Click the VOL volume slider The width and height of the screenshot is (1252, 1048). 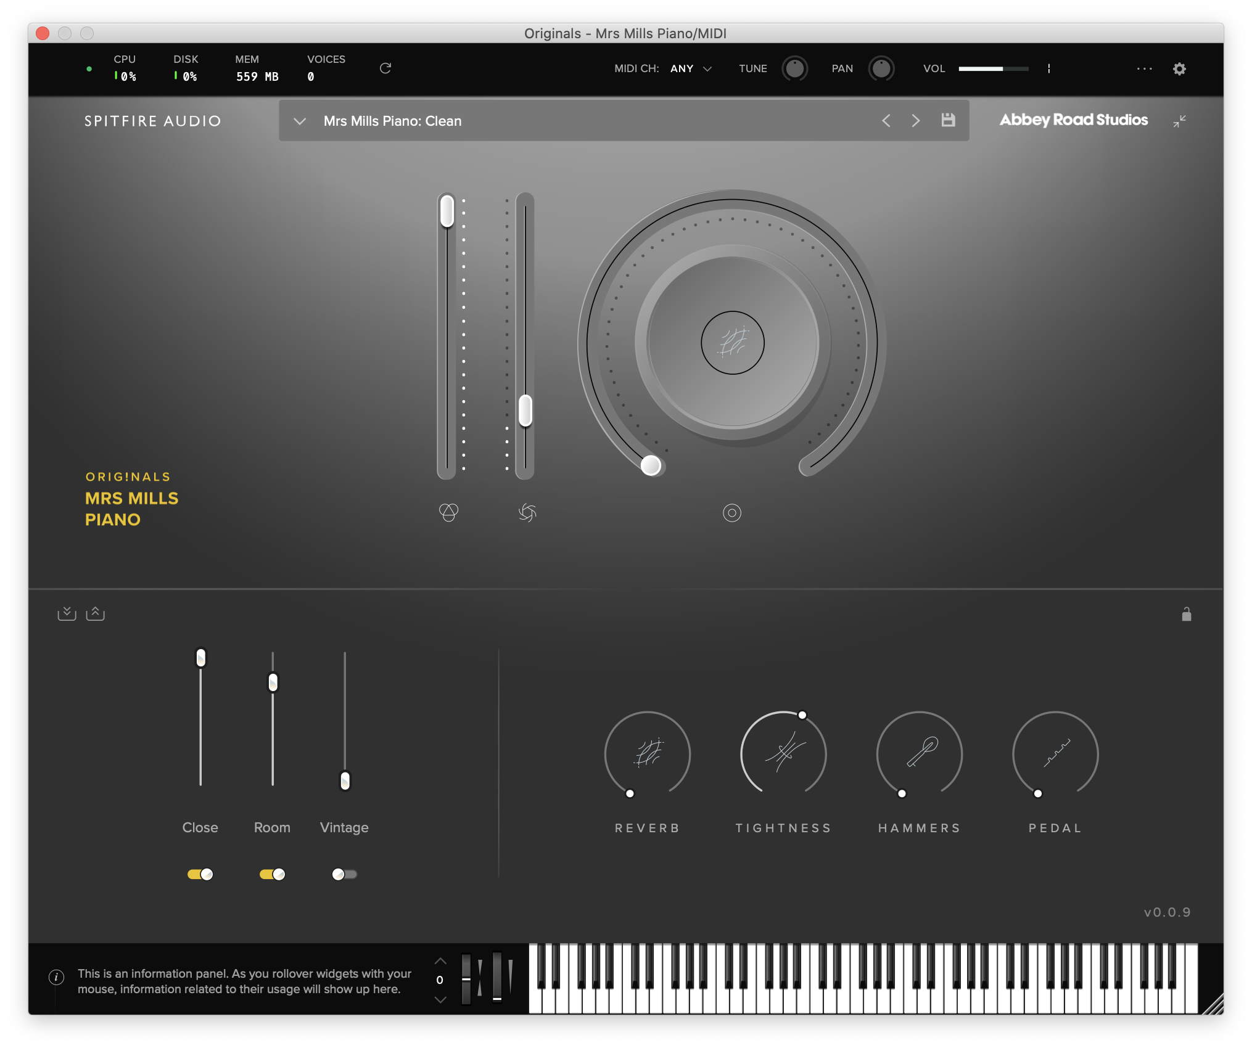tap(993, 68)
